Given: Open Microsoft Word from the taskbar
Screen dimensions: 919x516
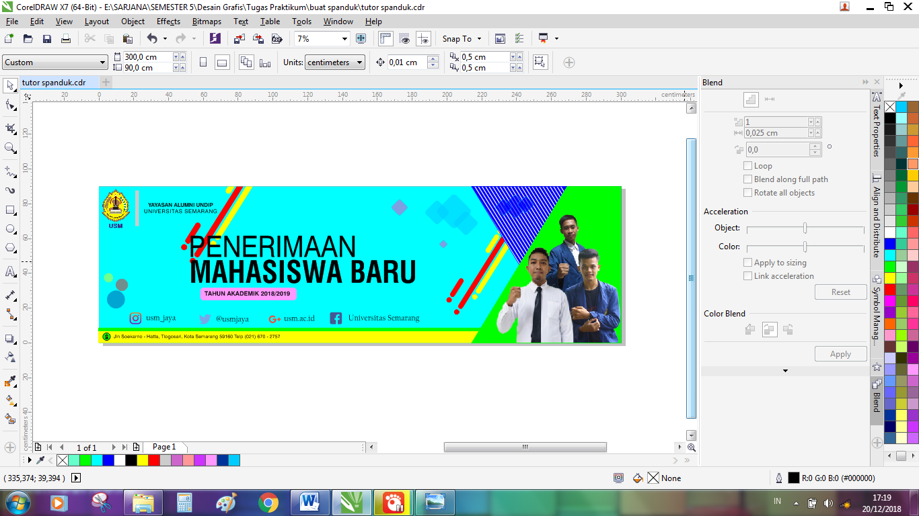Looking at the screenshot, I should point(311,502).
